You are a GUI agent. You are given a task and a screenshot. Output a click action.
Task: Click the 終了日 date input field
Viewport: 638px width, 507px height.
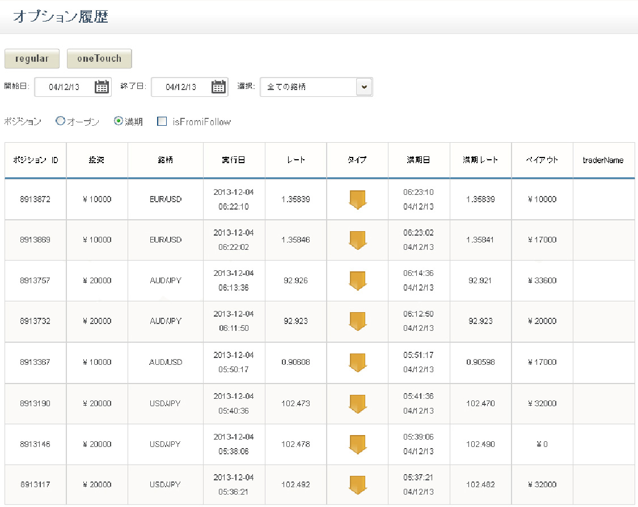click(189, 87)
